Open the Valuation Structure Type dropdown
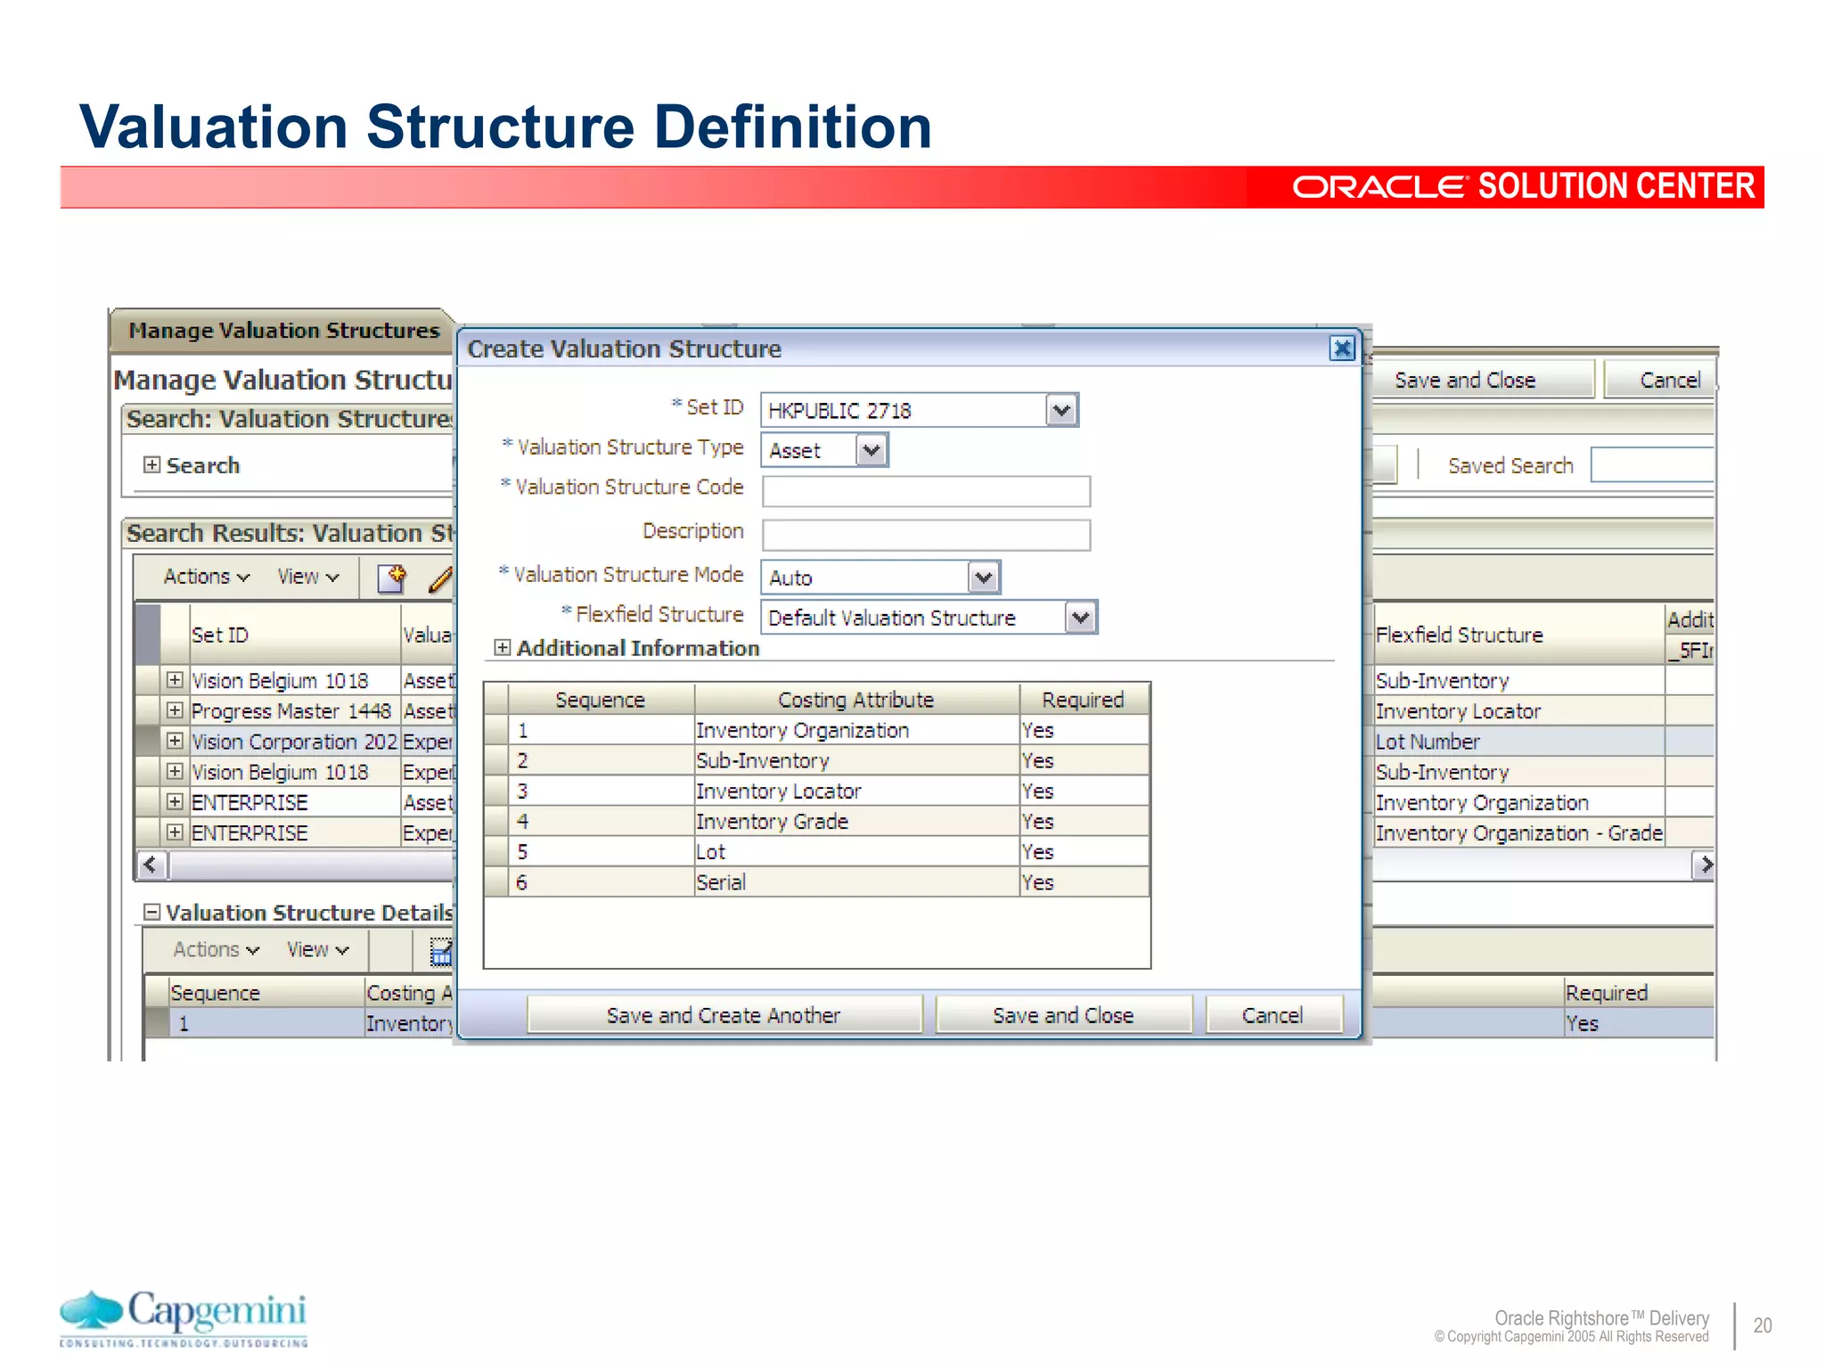Screen dimensions: 1825x1369 872,451
